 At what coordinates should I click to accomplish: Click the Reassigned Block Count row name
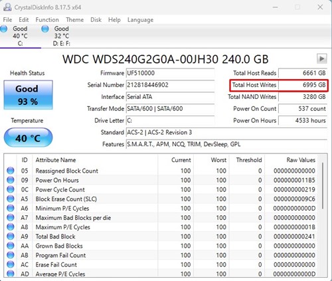coord(67,171)
